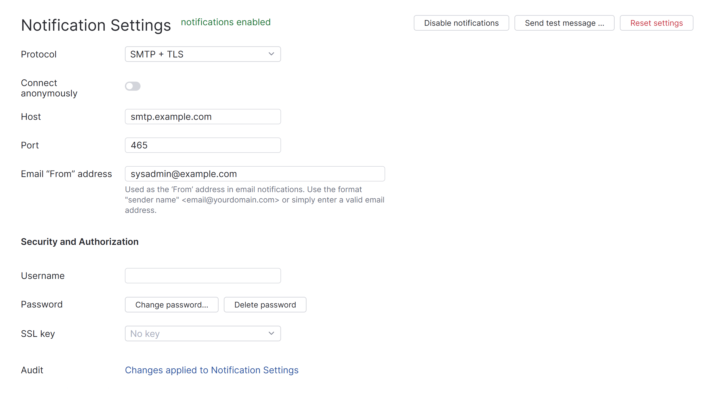Click the Connect anonymously label

[49, 88]
